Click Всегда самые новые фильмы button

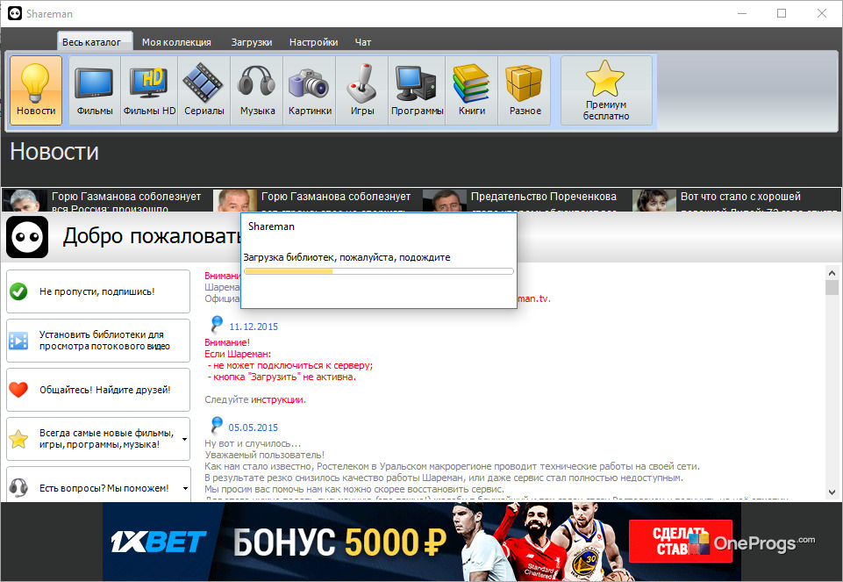coord(98,439)
